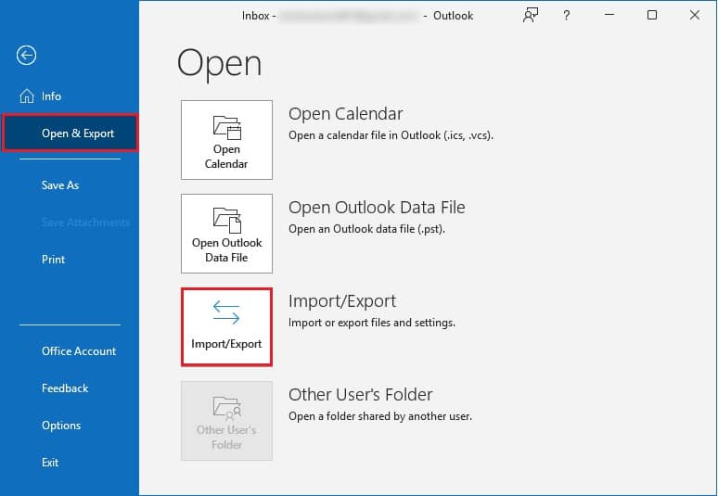Click the Info home icon
Viewport: 718px width, 496px height.
pyautogui.click(x=27, y=96)
